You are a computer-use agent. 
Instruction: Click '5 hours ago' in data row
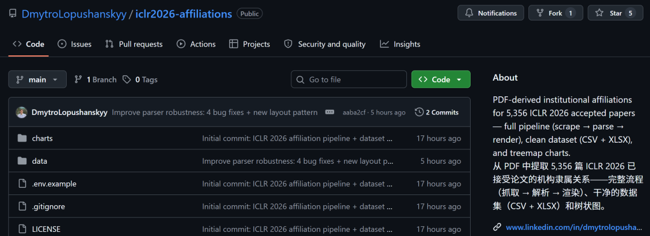tap(441, 161)
